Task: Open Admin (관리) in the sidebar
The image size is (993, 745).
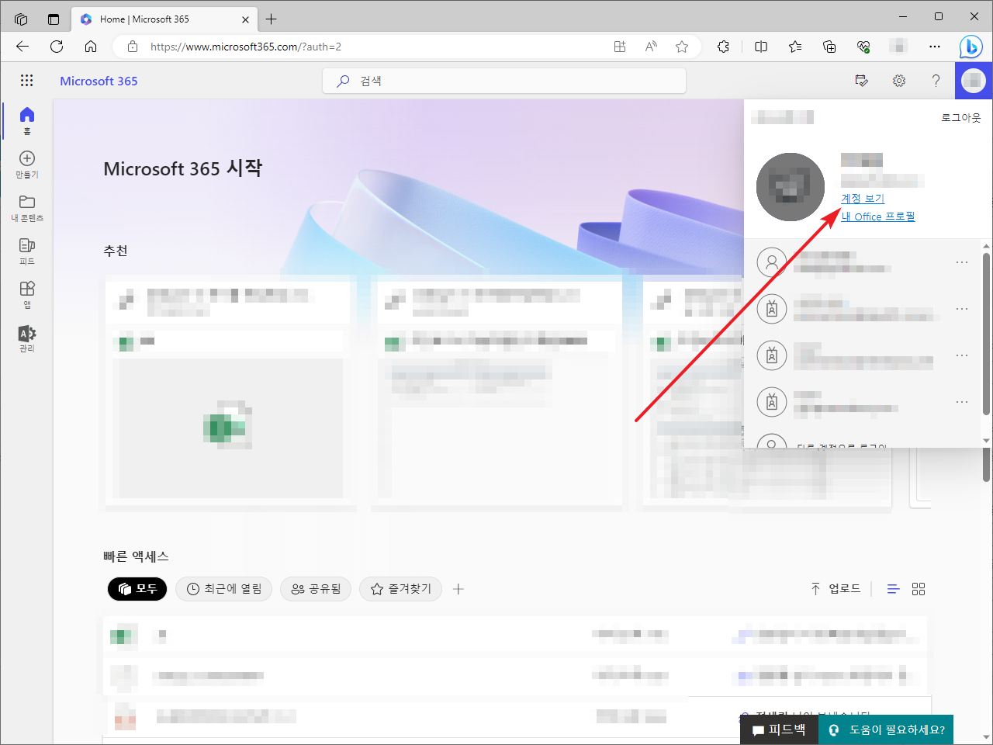Action: click(27, 338)
